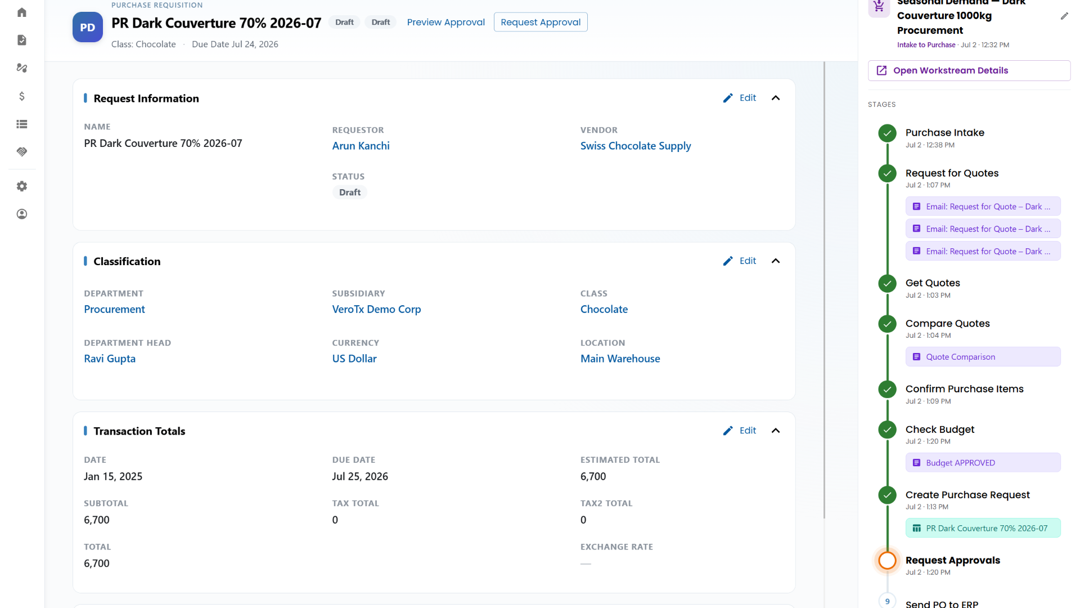The image size is (1080, 608).
Task: Open the Chocolate class link
Action: (x=604, y=309)
